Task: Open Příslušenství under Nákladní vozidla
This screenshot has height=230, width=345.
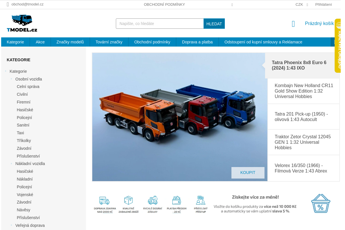Action: pos(28,218)
